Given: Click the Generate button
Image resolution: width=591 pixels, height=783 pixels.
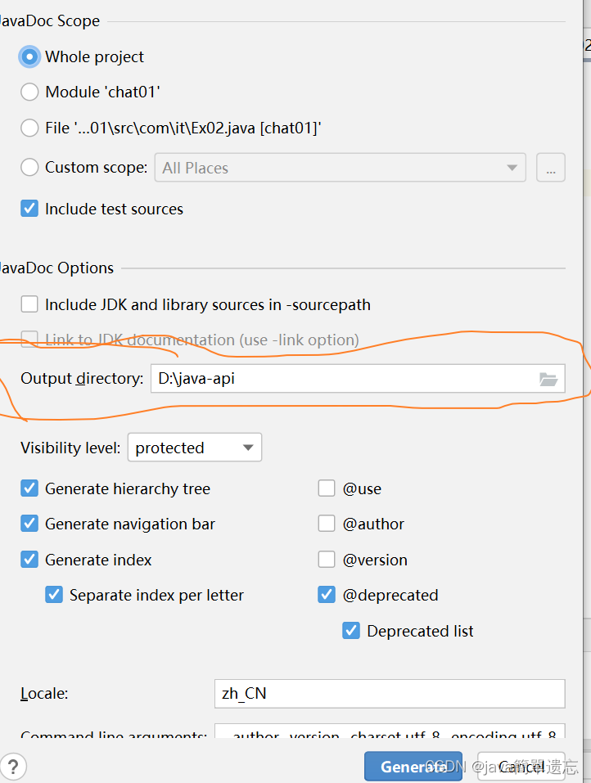Looking at the screenshot, I should click(413, 767).
